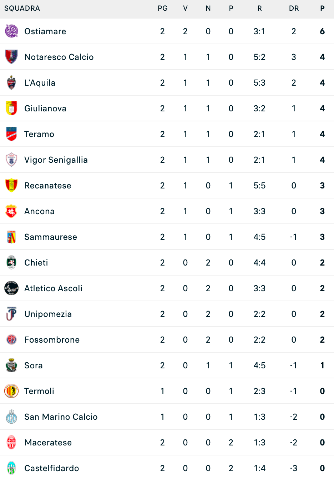The width and height of the screenshot is (334, 479).
Task: Click the PG column header
Action: click(163, 8)
